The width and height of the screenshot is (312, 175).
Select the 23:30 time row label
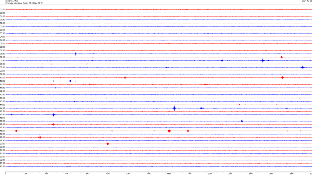[2, 167]
